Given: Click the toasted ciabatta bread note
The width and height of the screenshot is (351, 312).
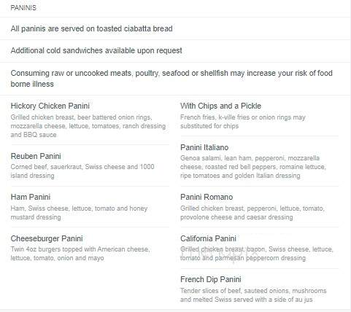Looking at the screenshot, I should (92, 28).
